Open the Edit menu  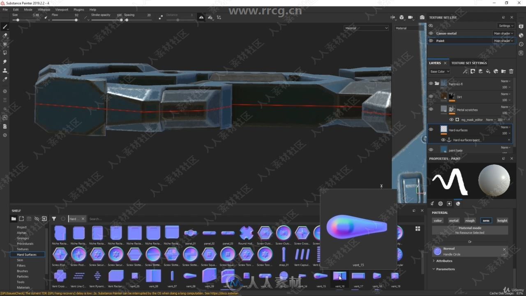pyautogui.click(x=16, y=9)
